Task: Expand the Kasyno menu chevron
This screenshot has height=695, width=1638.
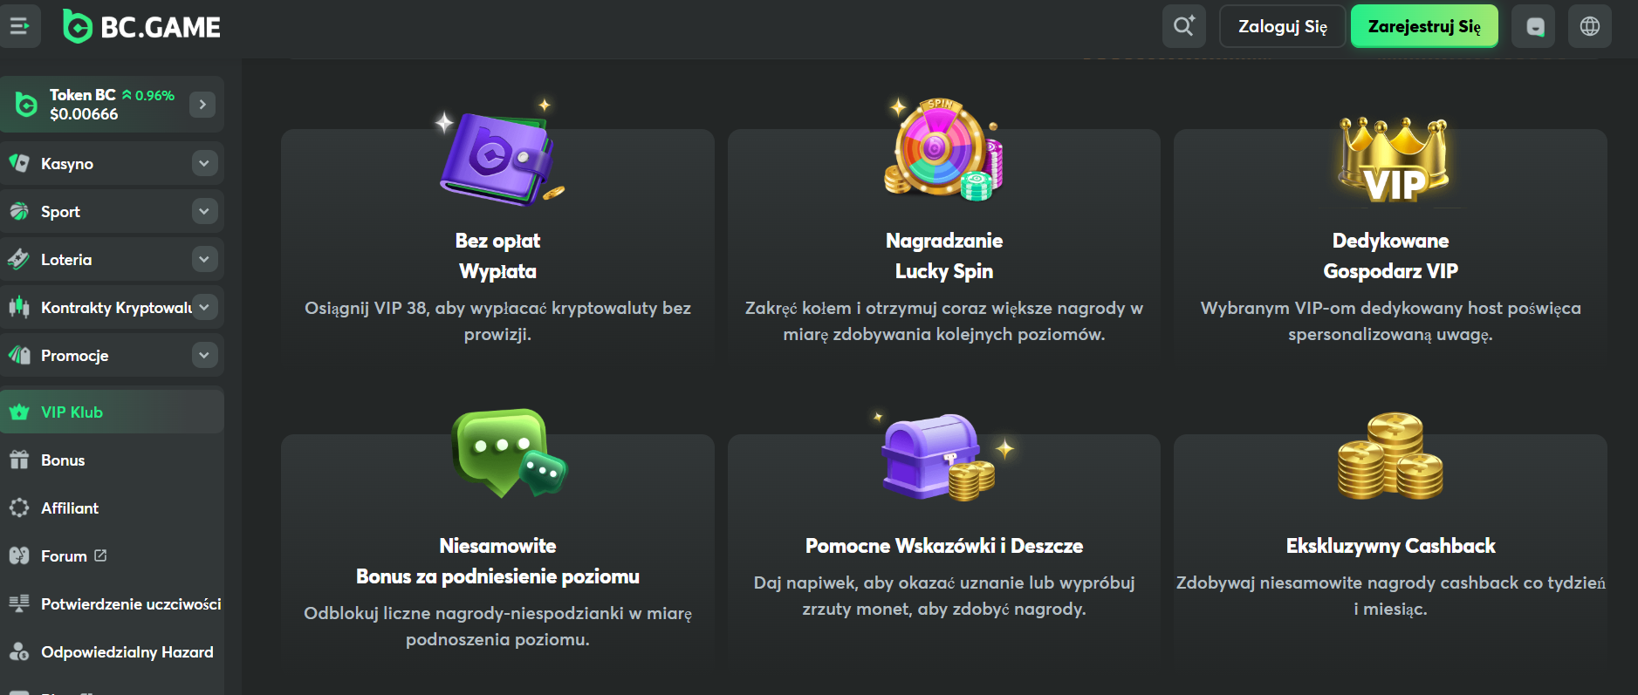Action: click(203, 163)
